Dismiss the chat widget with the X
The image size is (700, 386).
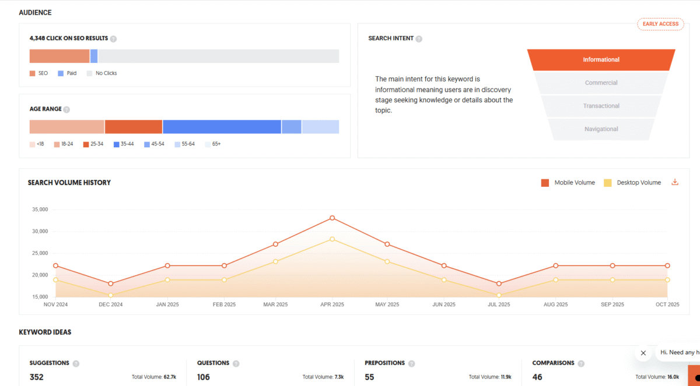(643, 353)
